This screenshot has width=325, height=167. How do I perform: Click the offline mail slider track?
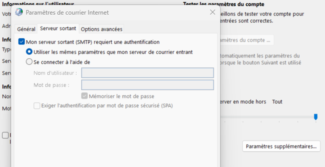pyautogui.click(x=265, y=117)
